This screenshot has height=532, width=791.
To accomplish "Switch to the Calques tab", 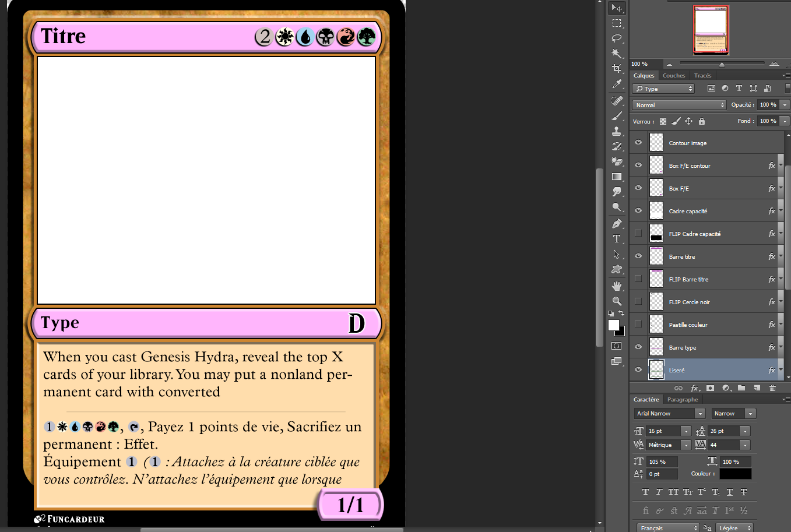I will coord(644,76).
